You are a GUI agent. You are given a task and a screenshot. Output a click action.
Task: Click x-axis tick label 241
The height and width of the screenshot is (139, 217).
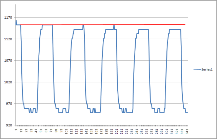[x=136, y=131]
